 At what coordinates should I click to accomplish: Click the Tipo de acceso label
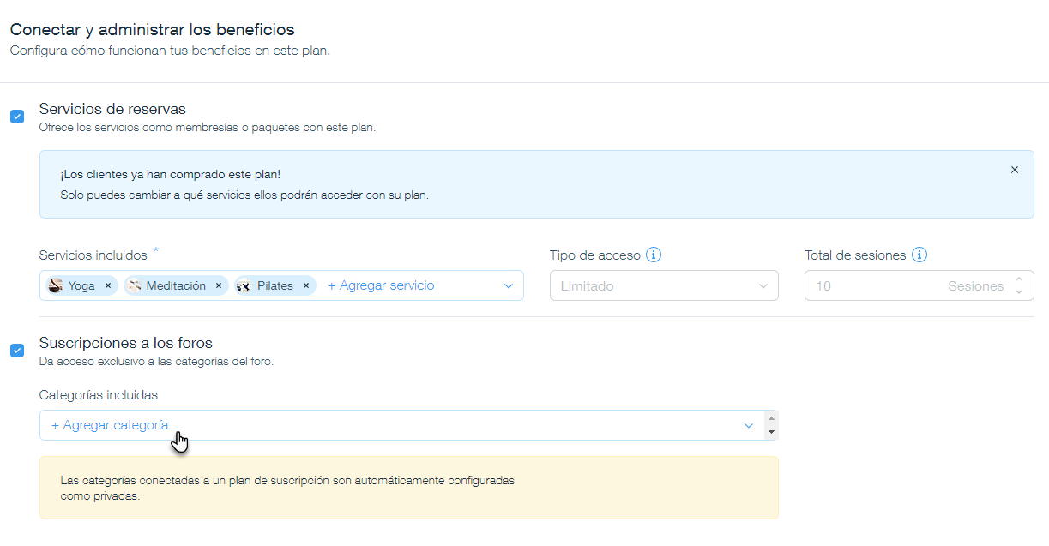[595, 255]
